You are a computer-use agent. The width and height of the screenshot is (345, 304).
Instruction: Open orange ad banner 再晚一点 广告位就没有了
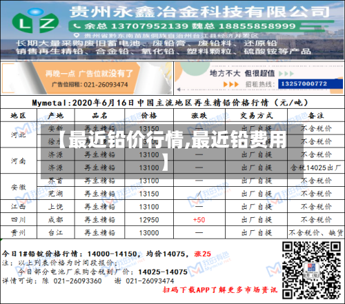pos(86,78)
